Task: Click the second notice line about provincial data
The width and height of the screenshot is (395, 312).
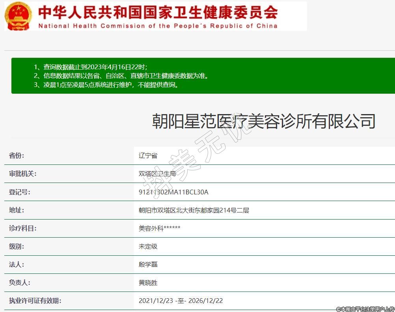Action: (121, 76)
